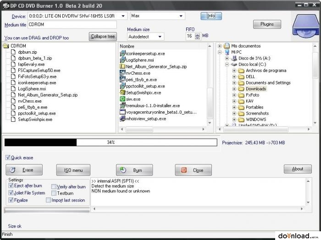This screenshot has width=321, height=240.
Task: Click the CDROM root folder icon
Action: point(6,46)
